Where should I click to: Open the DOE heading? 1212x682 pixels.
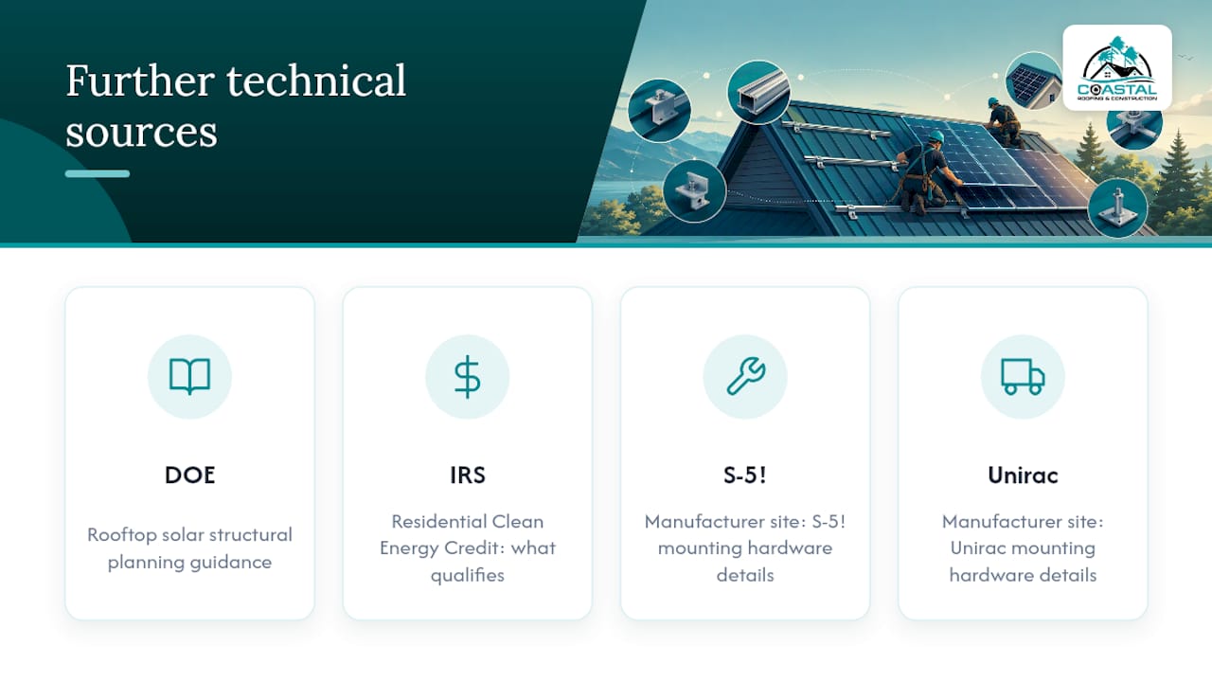pyautogui.click(x=189, y=475)
